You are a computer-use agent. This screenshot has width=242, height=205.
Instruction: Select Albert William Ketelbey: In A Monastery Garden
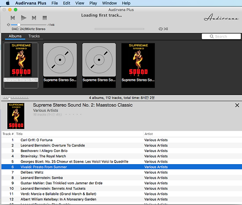click(122, 199)
